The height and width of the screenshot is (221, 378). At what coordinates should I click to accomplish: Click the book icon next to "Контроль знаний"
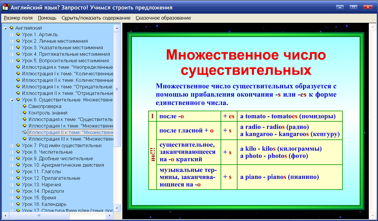(x=24, y=113)
